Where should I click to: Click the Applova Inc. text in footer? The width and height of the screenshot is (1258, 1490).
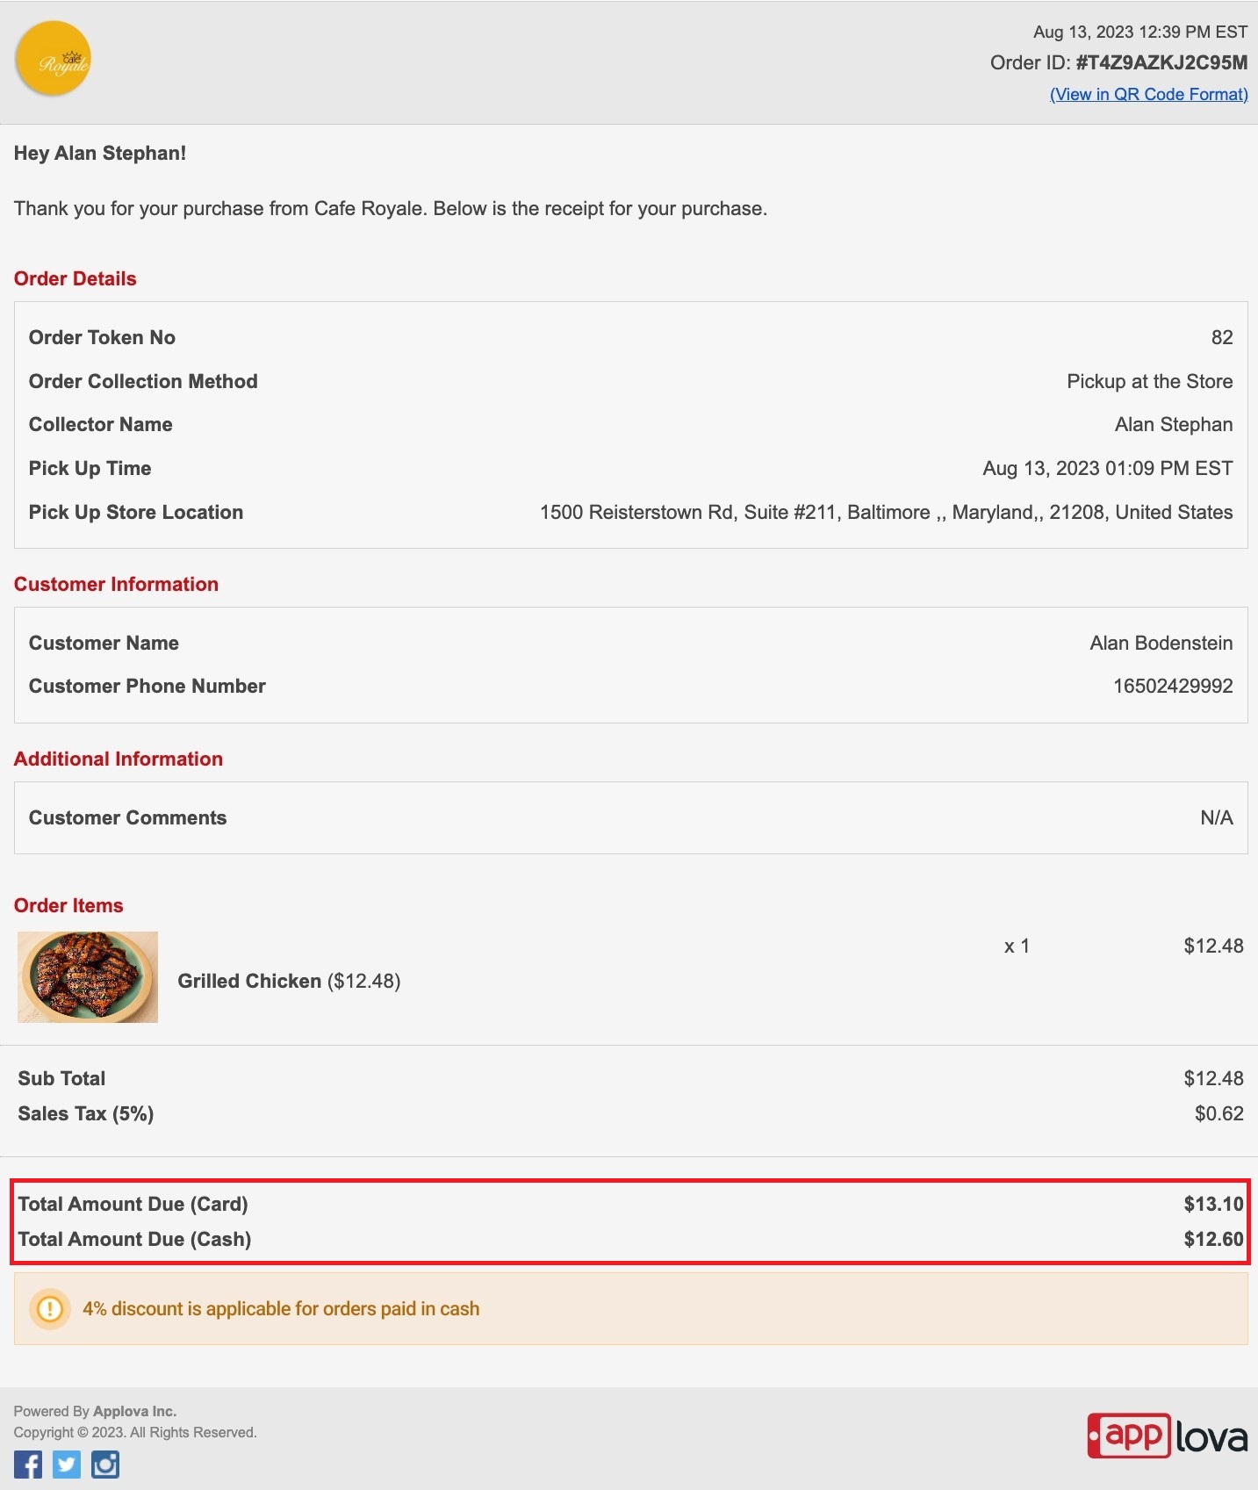click(x=135, y=1411)
